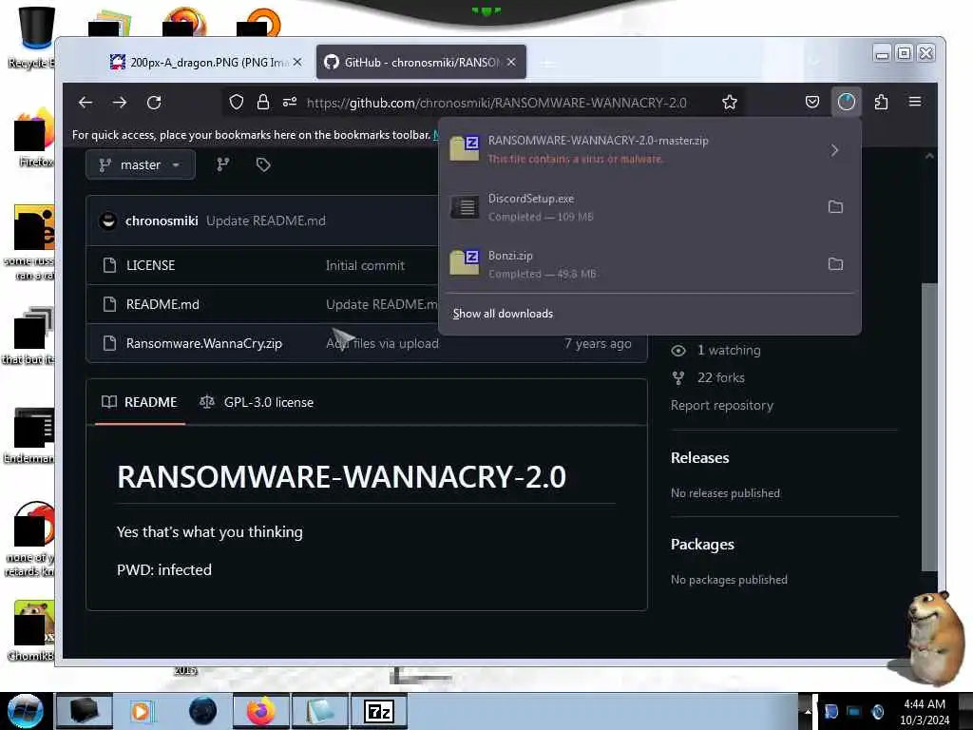Open the tracking protection shield icon
This screenshot has width=973, height=730.
coord(237,102)
